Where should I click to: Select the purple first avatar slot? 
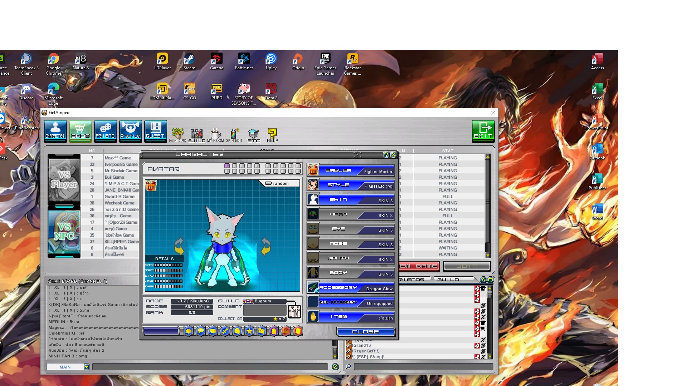[x=227, y=166]
